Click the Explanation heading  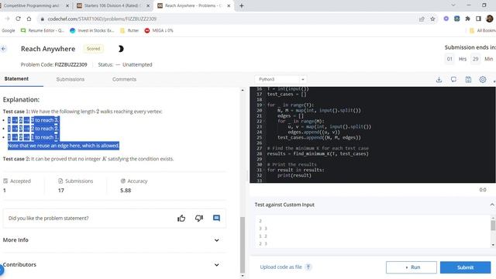[x=21, y=100]
